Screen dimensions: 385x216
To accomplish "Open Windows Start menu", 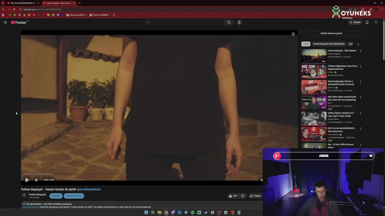I will [x=146, y=212].
